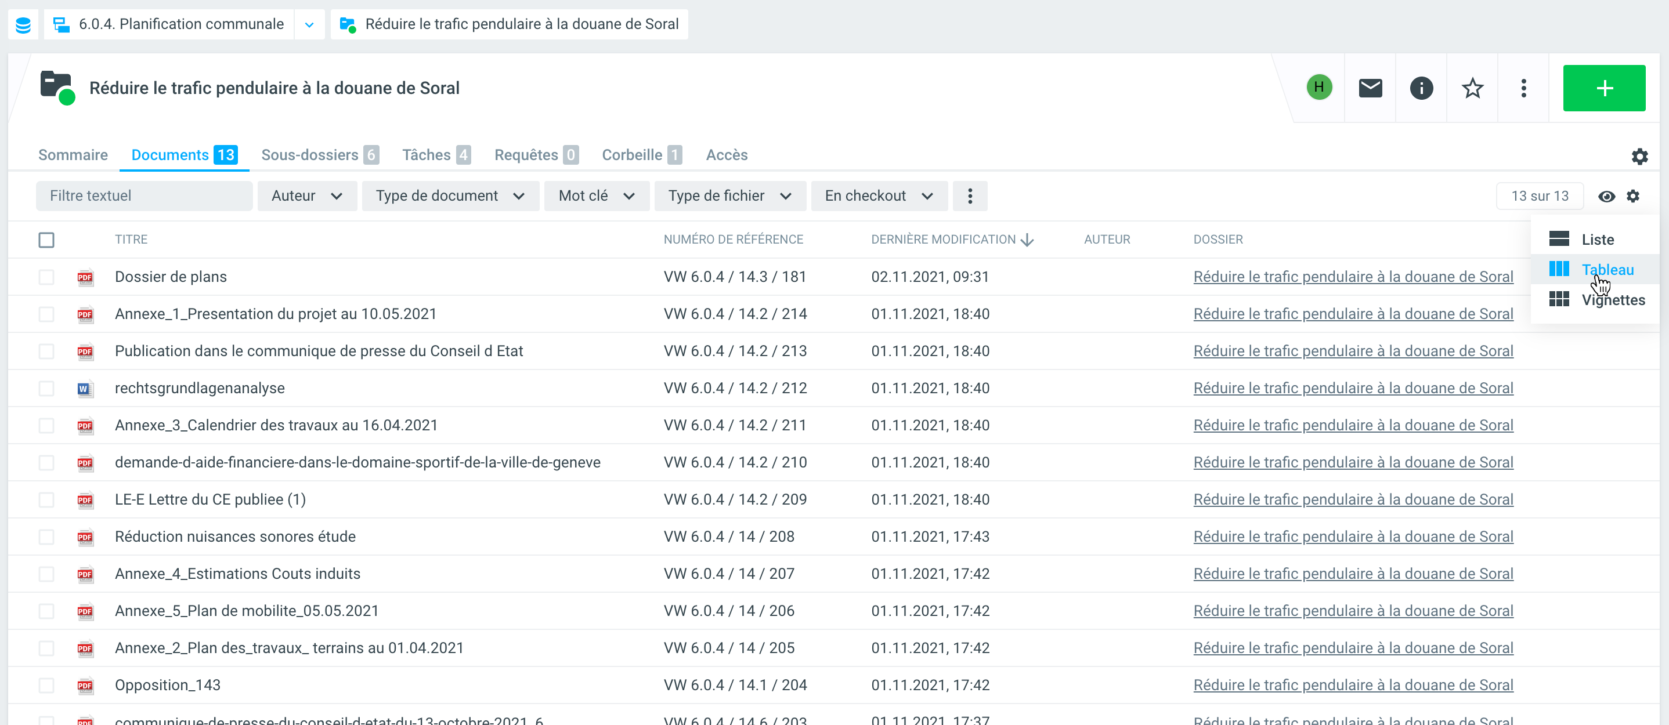Image resolution: width=1669 pixels, height=725 pixels.
Task: Click the green plus add button
Action: (1603, 88)
